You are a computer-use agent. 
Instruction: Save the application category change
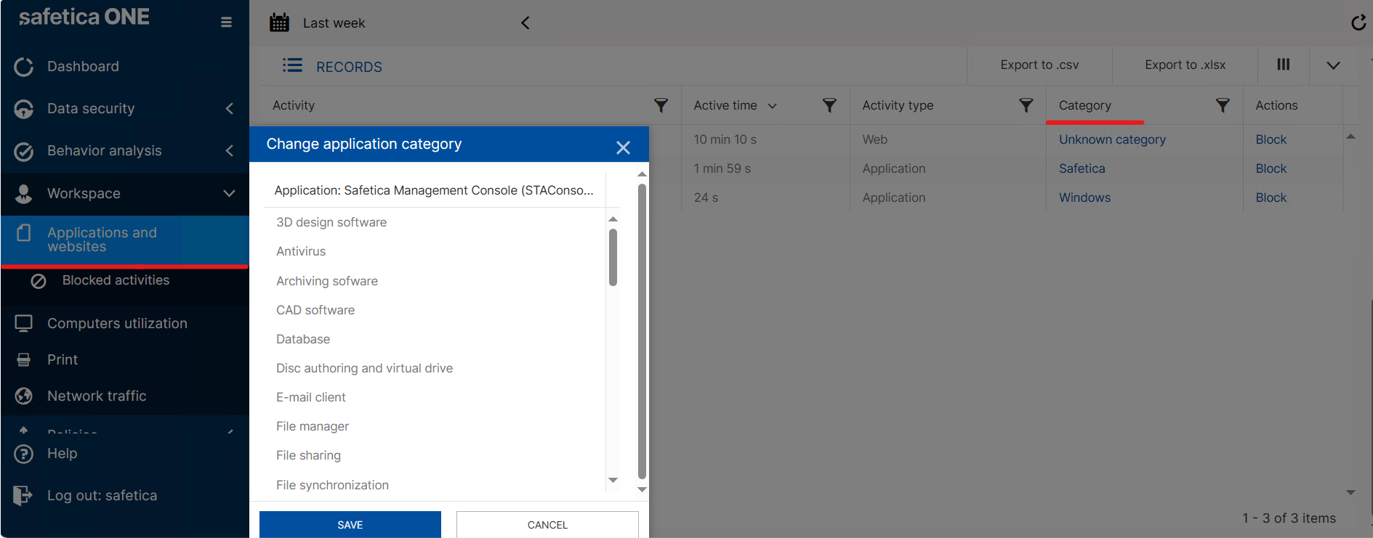(x=350, y=524)
